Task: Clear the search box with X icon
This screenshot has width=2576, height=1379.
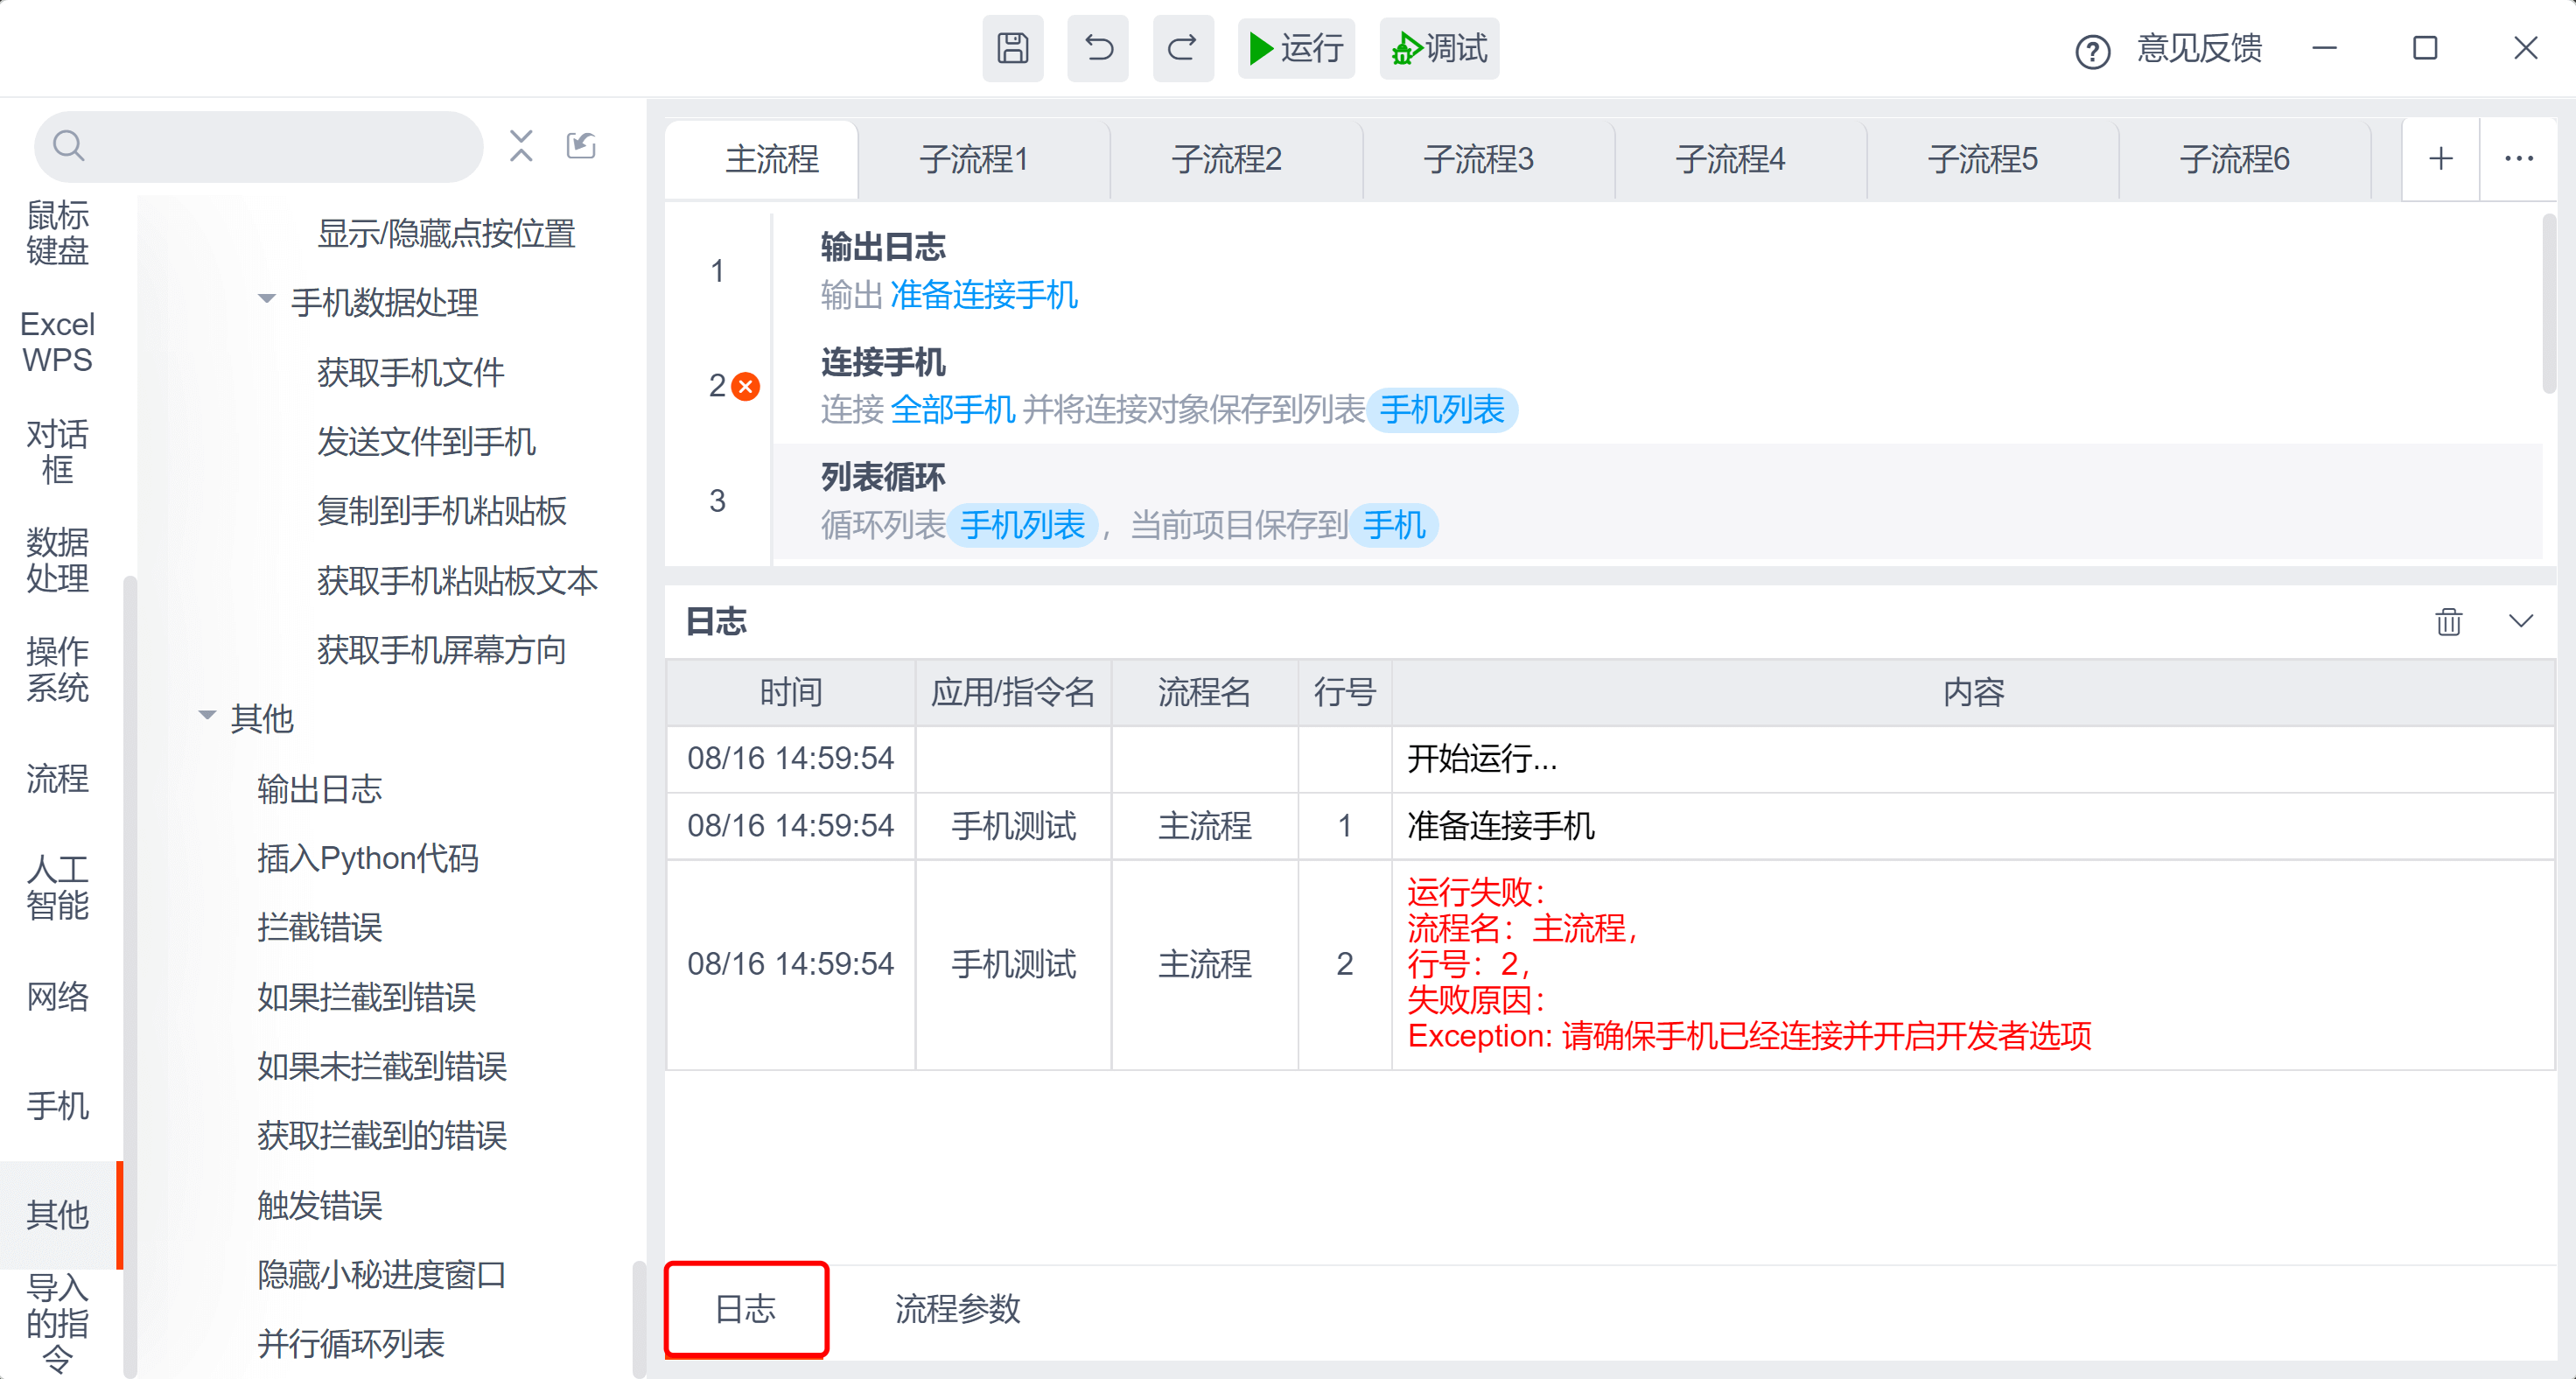Action: point(521,146)
